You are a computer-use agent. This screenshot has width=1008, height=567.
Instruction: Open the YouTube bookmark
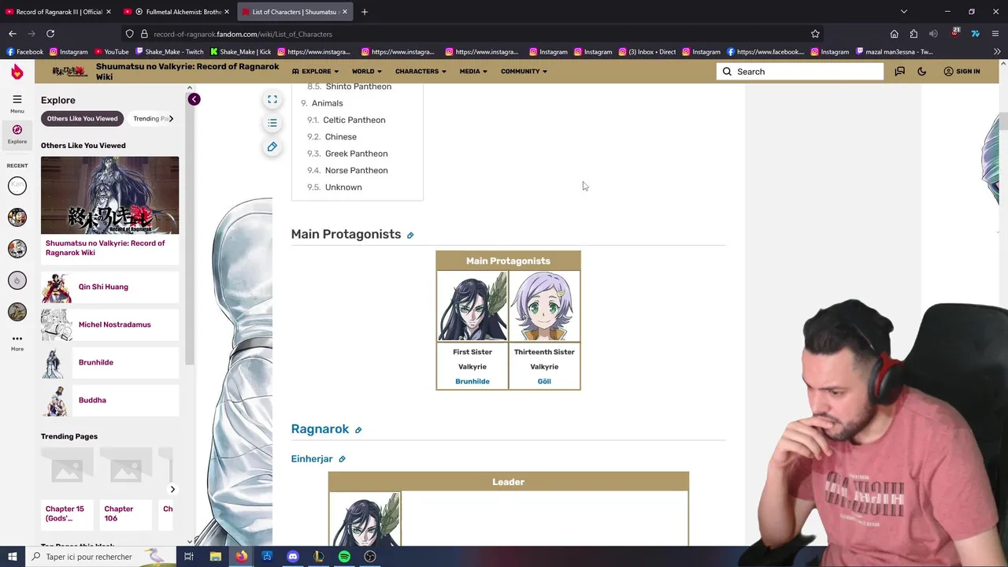coord(110,52)
